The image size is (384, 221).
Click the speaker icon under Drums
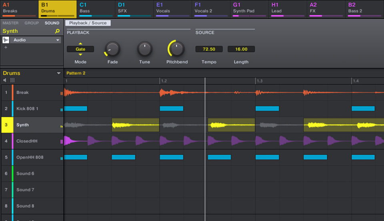click(5, 80)
